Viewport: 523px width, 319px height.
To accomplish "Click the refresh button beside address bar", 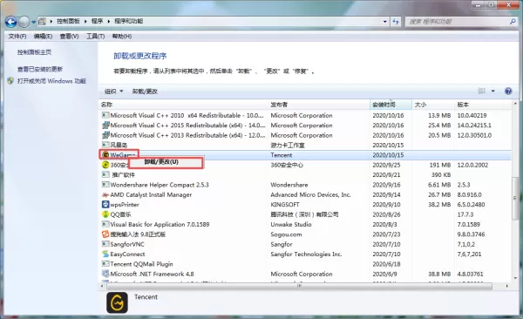I will [396, 22].
